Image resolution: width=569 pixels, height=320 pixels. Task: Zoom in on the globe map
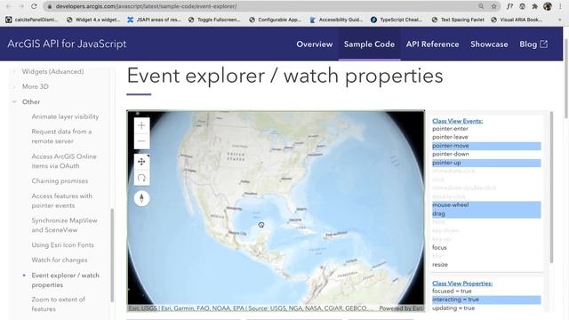point(141,125)
